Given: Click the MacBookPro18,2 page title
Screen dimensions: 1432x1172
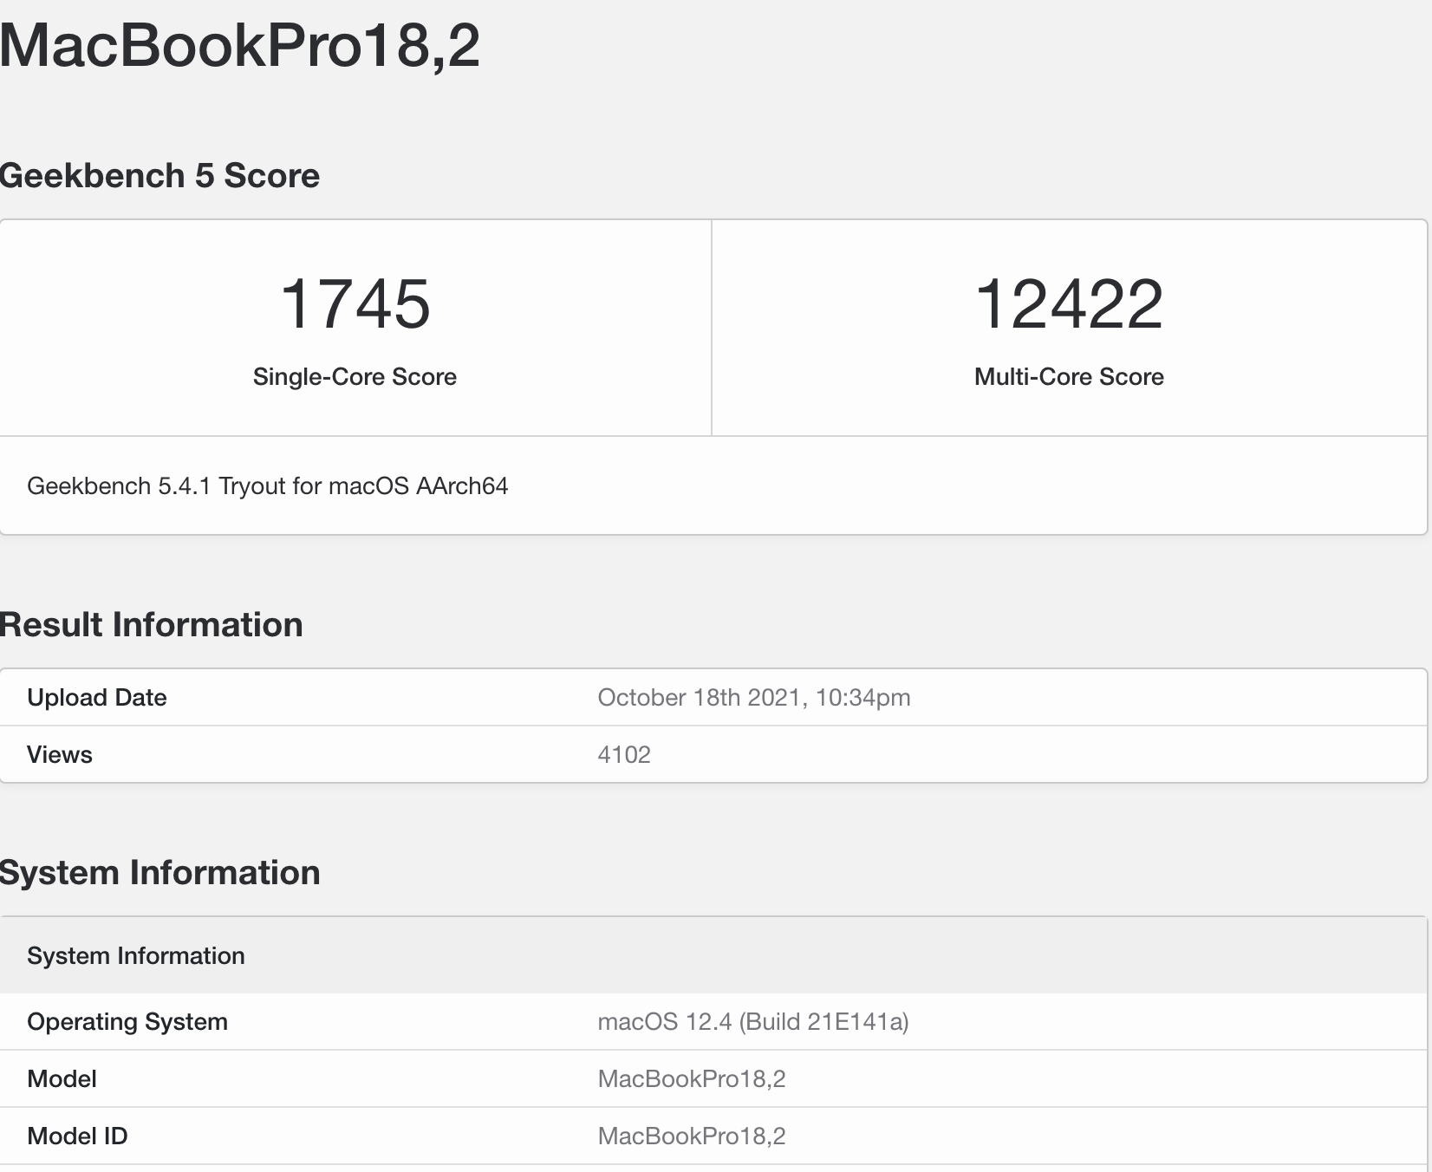Looking at the screenshot, I should 239,45.
